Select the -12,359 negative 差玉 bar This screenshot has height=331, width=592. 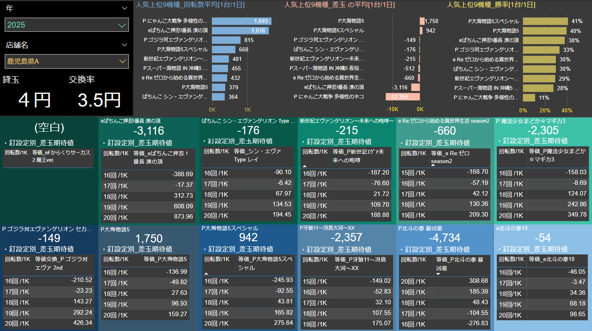[x=402, y=97]
